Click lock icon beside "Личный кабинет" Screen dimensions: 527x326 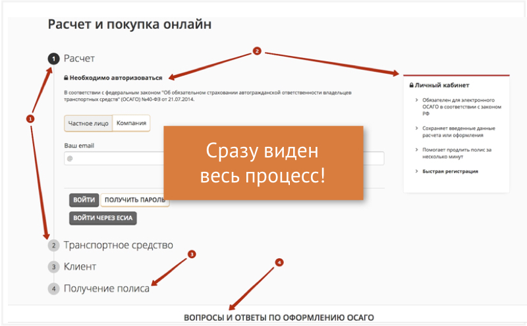click(x=411, y=85)
